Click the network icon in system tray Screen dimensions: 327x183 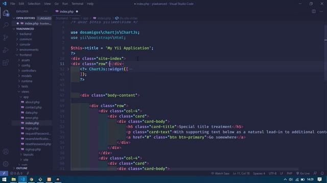[297, 179]
